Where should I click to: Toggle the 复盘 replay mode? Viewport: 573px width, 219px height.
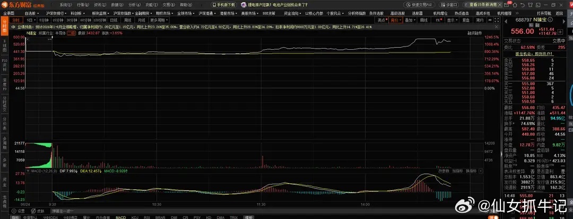(x=466, y=20)
